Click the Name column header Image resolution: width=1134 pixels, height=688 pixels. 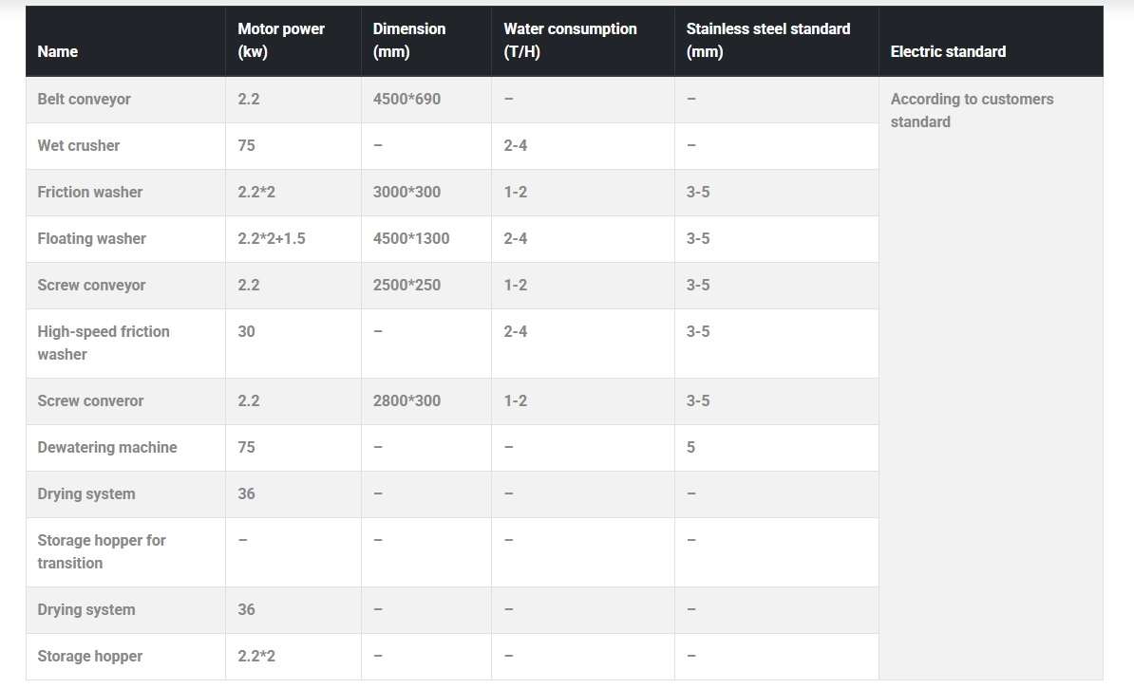[58, 51]
